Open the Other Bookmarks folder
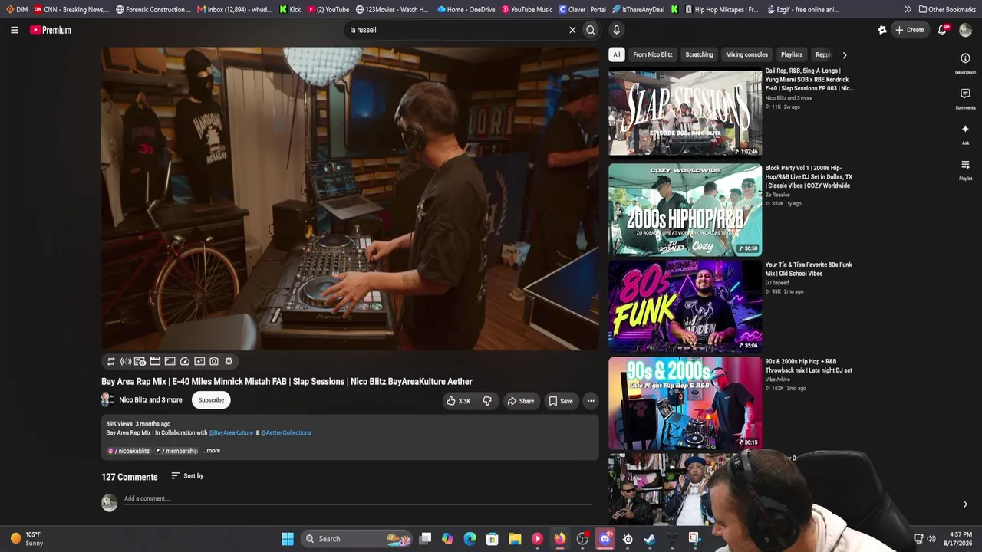 947,9
